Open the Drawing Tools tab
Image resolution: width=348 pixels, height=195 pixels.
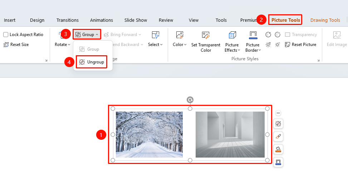(325, 20)
